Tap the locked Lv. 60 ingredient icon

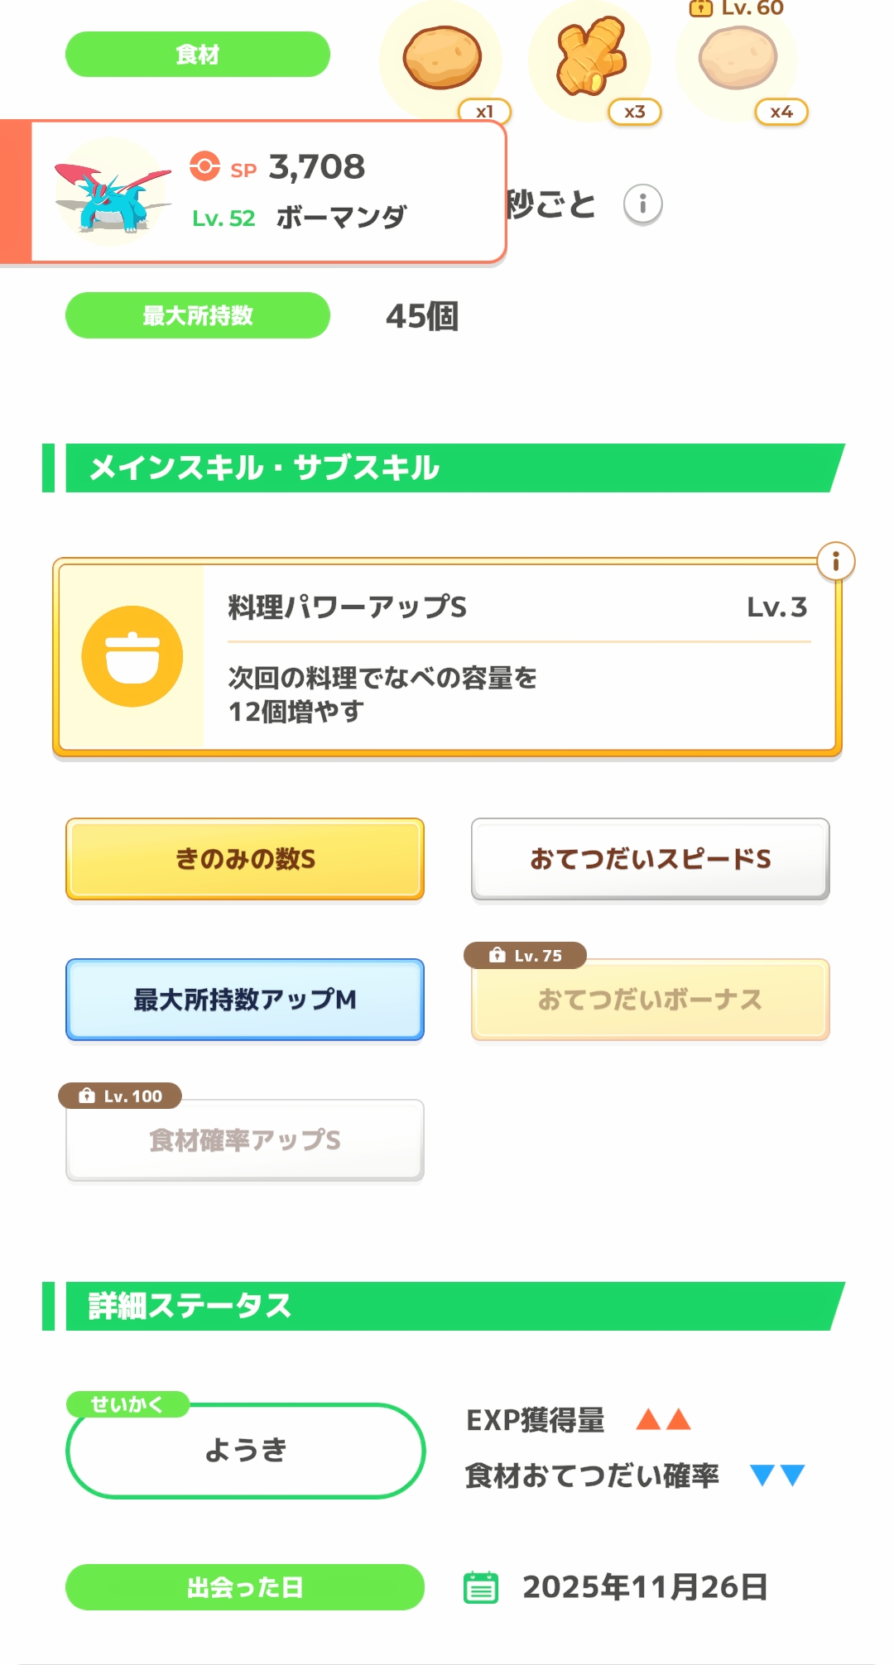[738, 56]
